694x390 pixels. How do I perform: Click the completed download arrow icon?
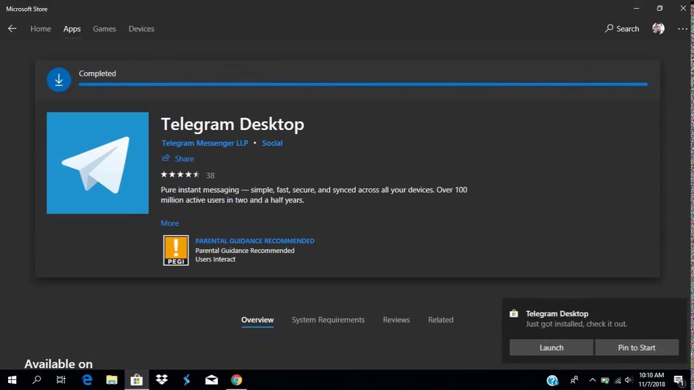tap(59, 80)
